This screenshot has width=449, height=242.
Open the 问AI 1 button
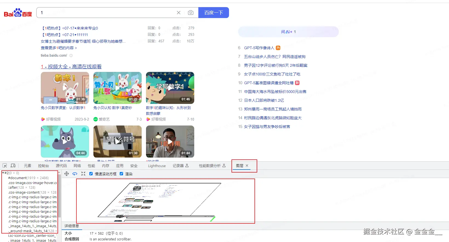click(288, 32)
